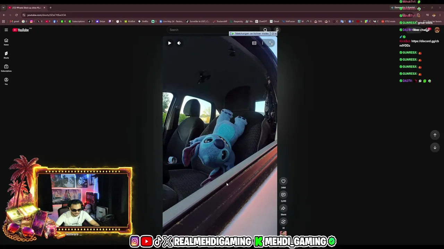Open a new browser tab
444x249 pixels.
click(x=50, y=8)
